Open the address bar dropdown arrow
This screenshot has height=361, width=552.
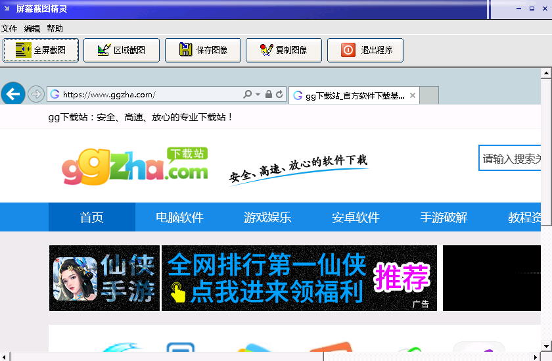pyautogui.click(x=258, y=95)
